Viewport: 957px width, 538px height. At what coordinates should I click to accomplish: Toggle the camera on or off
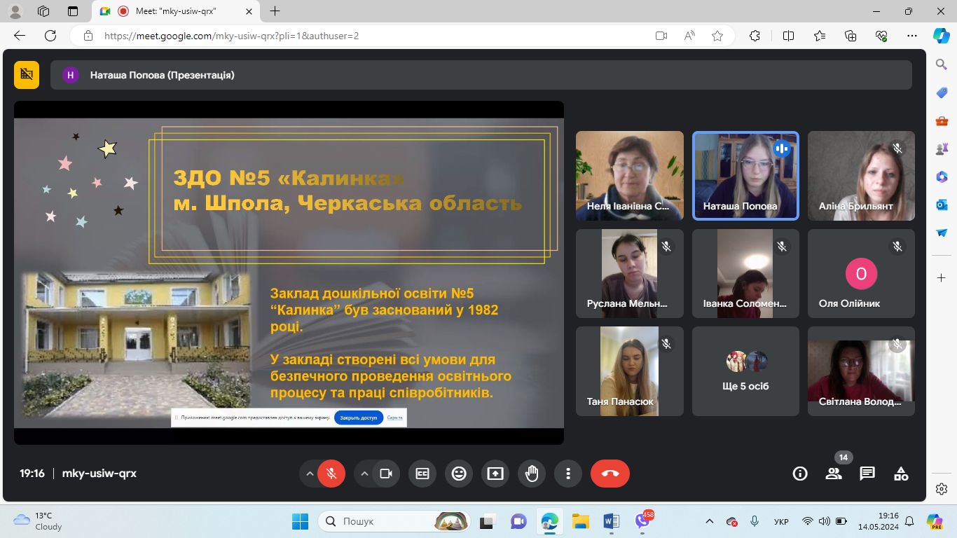tap(385, 474)
